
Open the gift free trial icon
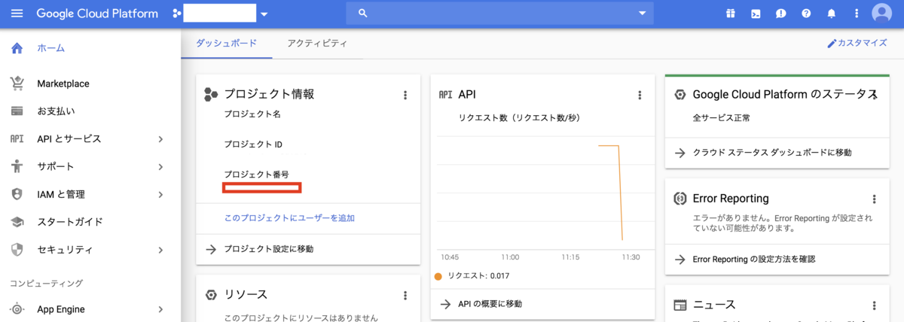[x=730, y=14]
